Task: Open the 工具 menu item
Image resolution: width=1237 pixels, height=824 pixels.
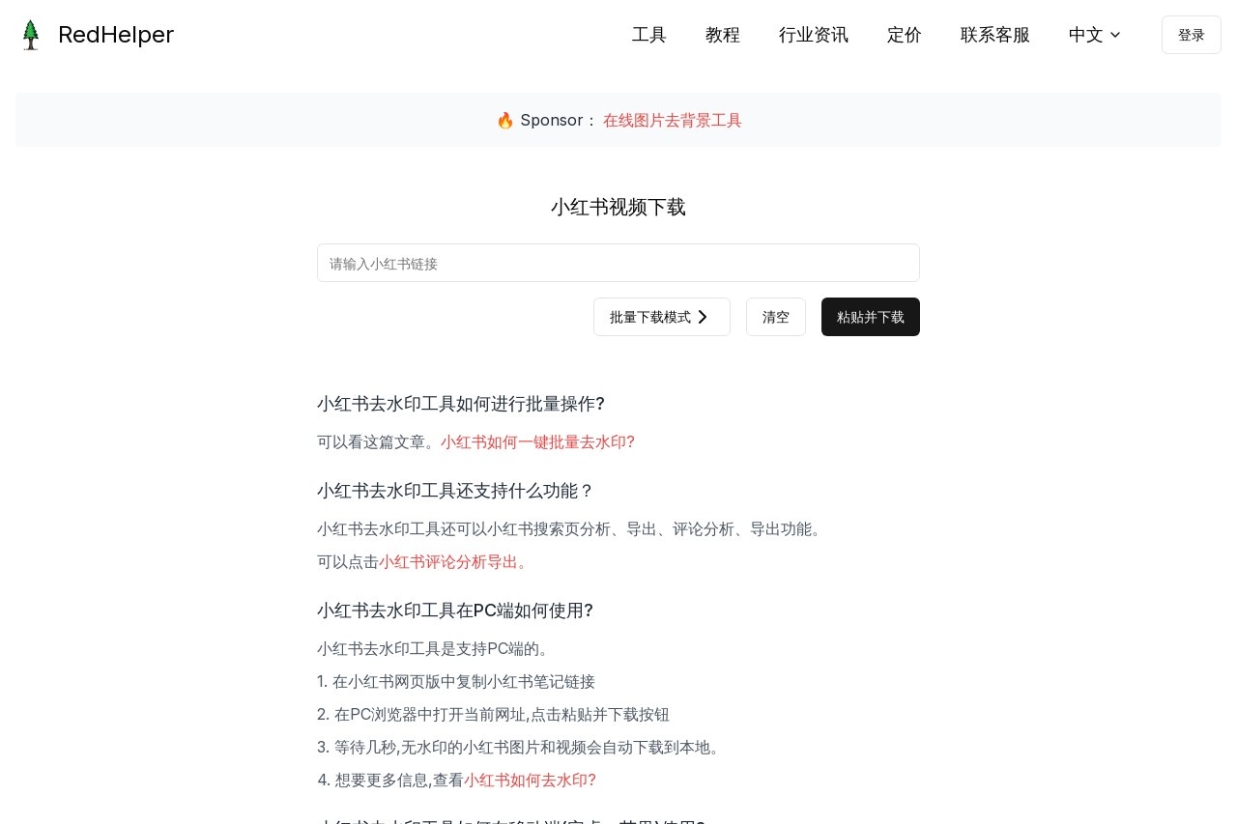Action: point(648,35)
